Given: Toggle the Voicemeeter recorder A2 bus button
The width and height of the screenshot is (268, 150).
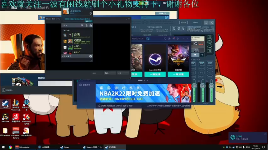Looking at the screenshot, I should click(209, 40).
